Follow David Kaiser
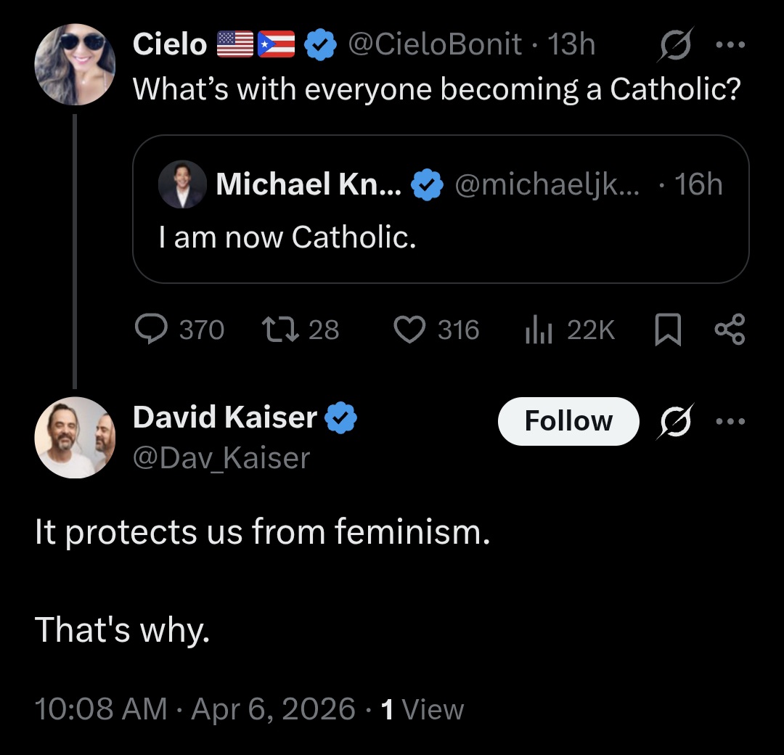This screenshot has width=784, height=755. coord(568,421)
